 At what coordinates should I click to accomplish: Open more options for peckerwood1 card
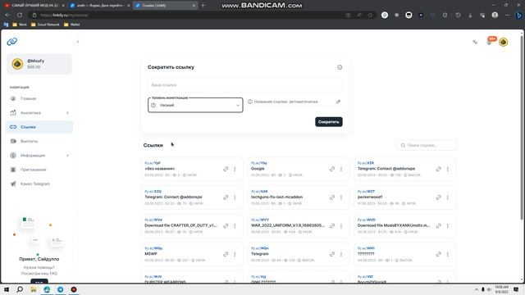pos(448,197)
